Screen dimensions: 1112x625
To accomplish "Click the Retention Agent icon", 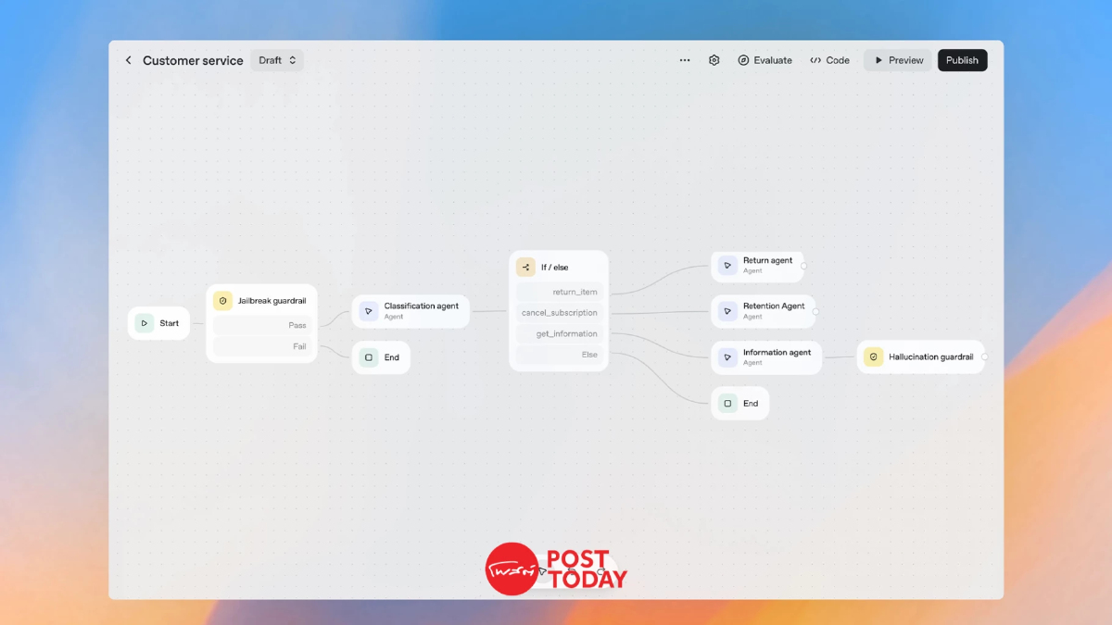I will 727,311.
